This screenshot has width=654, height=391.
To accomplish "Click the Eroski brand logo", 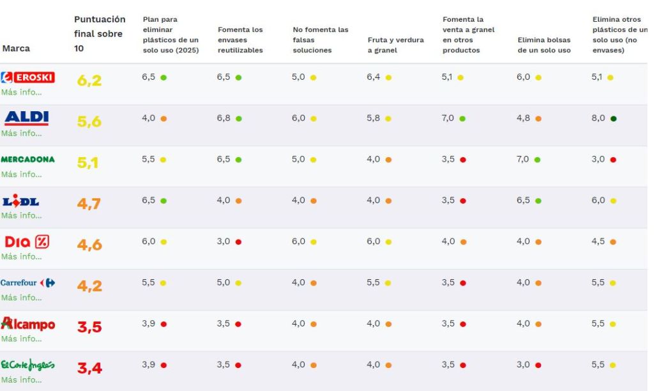I will [28, 77].
